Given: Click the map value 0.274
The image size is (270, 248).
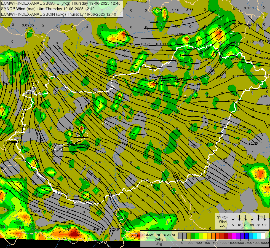Looking at the screenshot, I should (x=236, y=59).
